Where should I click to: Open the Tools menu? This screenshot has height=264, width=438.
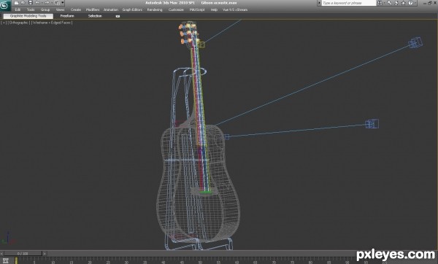point(31,9)
